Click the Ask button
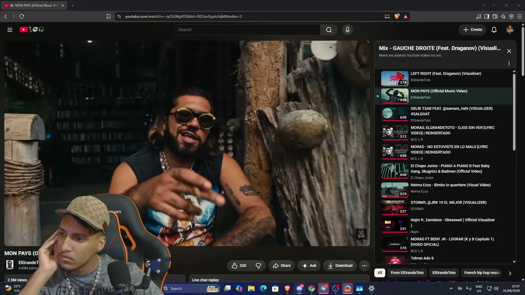 (x=309, y=265)
